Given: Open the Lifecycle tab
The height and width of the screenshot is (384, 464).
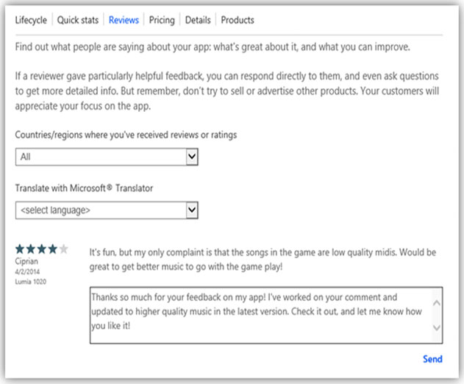Looking at the screenshot, I should 31,20.
